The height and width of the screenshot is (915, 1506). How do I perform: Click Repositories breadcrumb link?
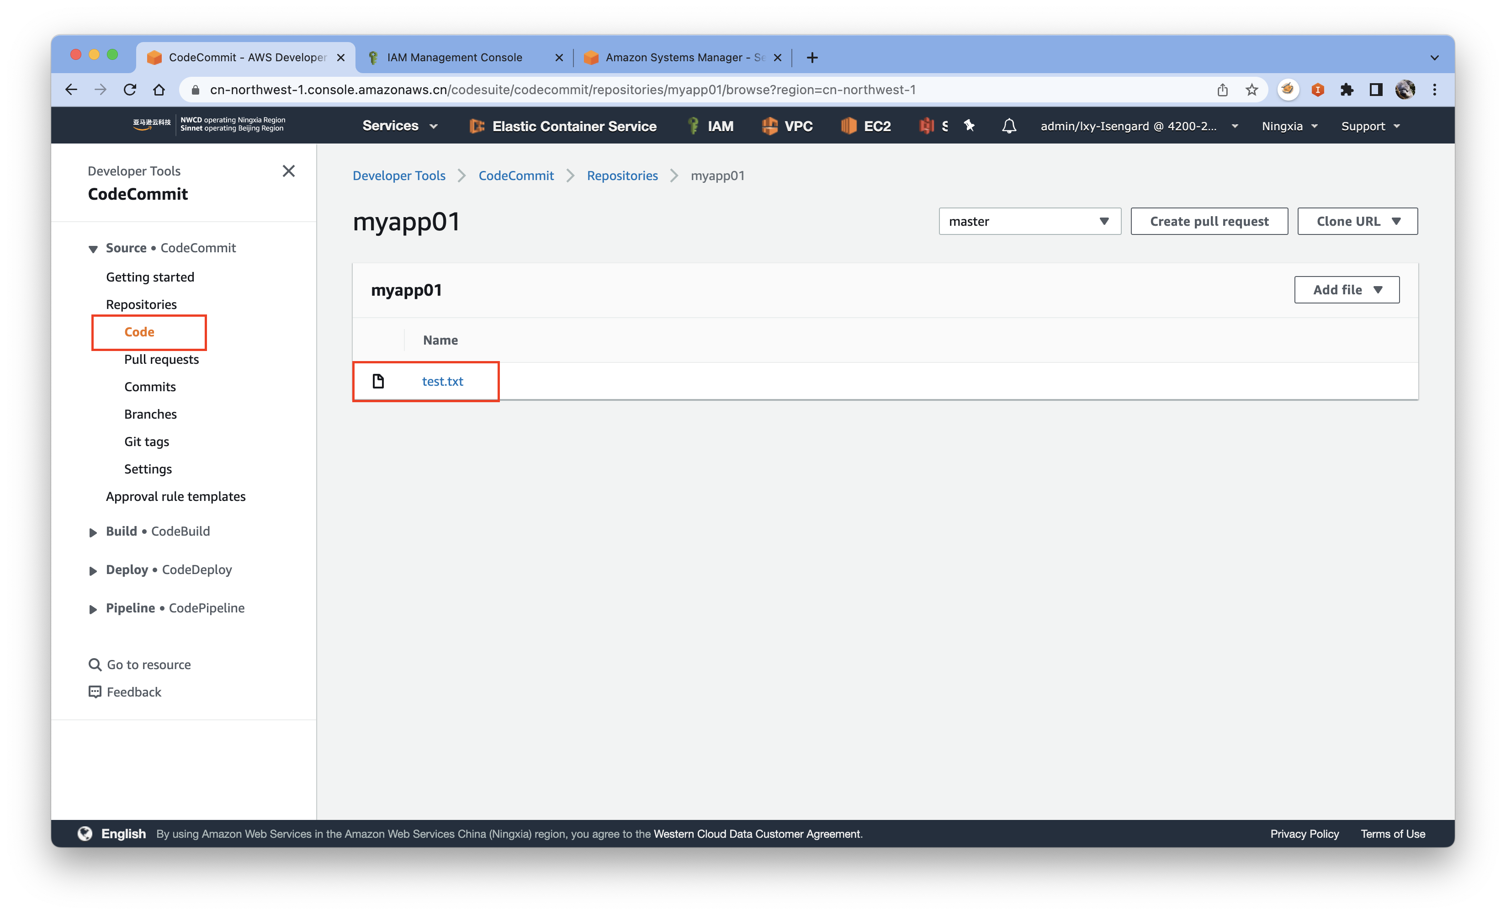622,176
